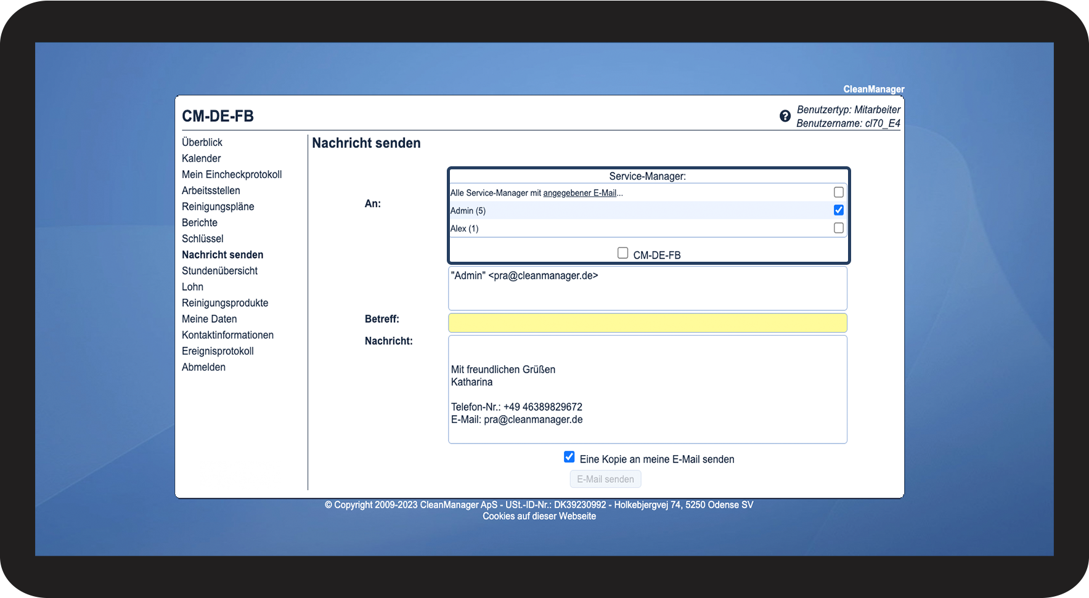
Task: Navigate to Reinigungspläne
Action: pyautogui.click(x=218, y=206)
